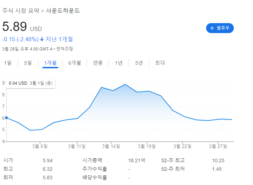Click the 시가 label
Image resolution: width=253 pixels, height=185 pixels.
8,160
